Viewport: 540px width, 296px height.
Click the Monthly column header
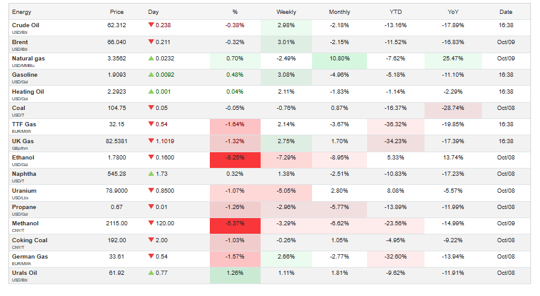[339, 12]
